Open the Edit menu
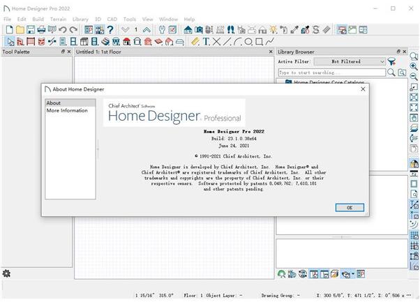The image size is (420, 302). click(22, 20)
